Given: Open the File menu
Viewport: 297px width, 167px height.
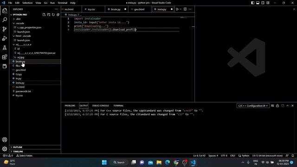Looking at the screenshot, I should 10,3.
